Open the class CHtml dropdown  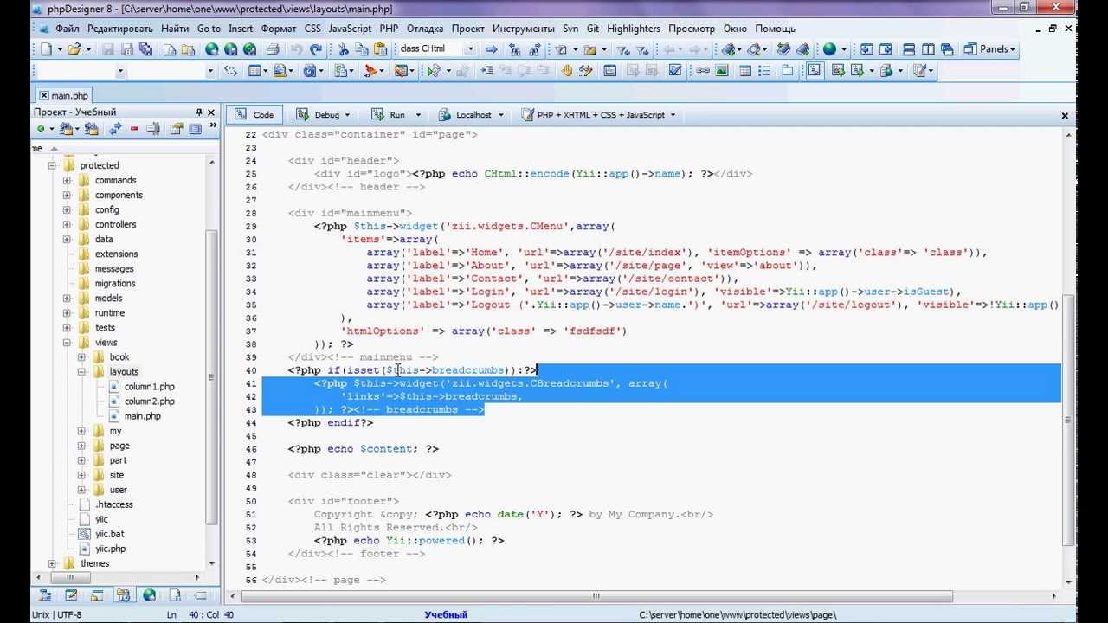[x=470, y=49]
